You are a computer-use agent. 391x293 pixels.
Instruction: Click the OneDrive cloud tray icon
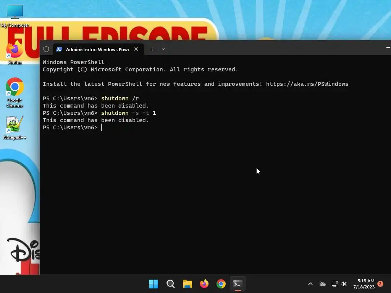(x=323, y=284)
